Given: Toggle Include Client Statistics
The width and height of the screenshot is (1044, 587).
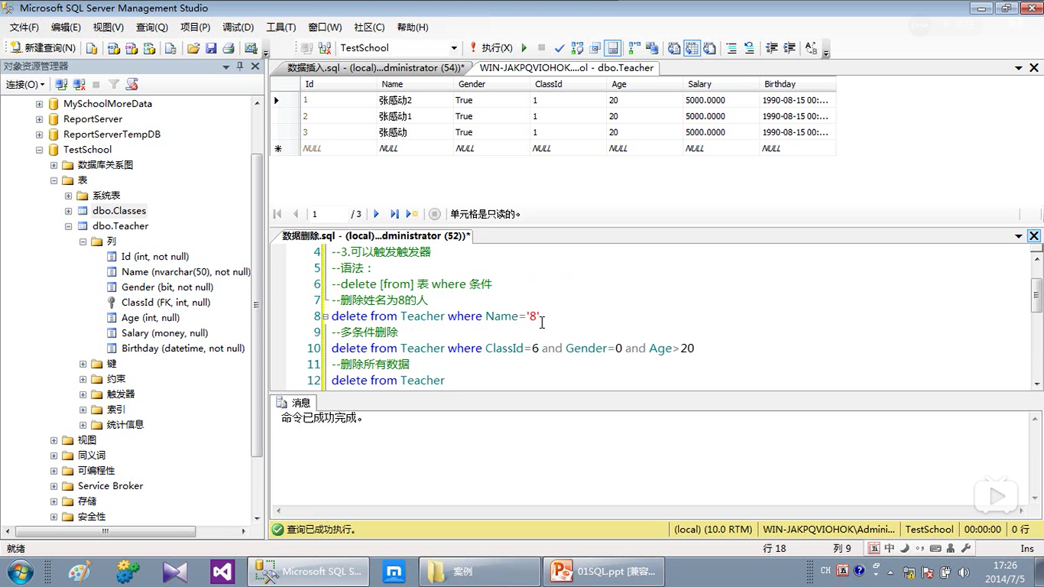Looking at the screenshot, I should coord(652,47).
